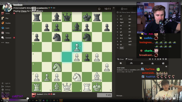Select white's move O-O in move 8

click(x=121, y=38)
